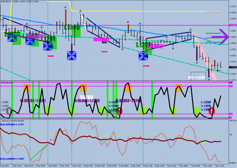This screenshot has height=168, width=237.
Task: Click the 7 Dec 17:00 time axis label
Action: pos(219,166)
